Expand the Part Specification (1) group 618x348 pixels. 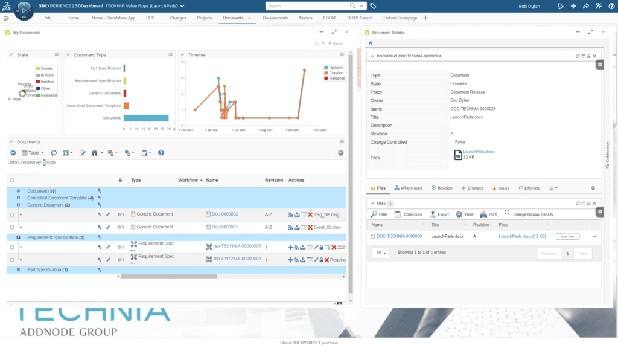tap(18, 270)
